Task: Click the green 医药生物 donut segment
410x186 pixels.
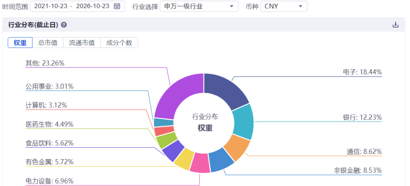Action: pos(166,139)
